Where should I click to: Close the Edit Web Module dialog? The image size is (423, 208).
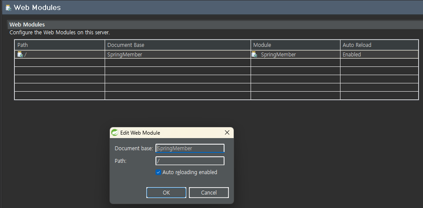[227, 132]
